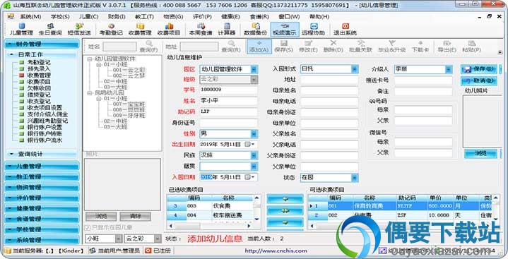This screenshot has width=508, height=259.
Task: Open the 考勤登记 toolbar icon
Action: point(111,29)
